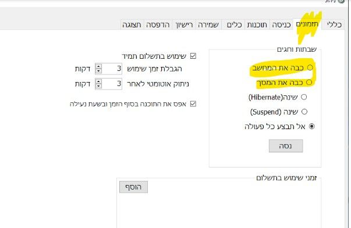
Task: Open the רישיון tab
Action: tap(184, 24)
